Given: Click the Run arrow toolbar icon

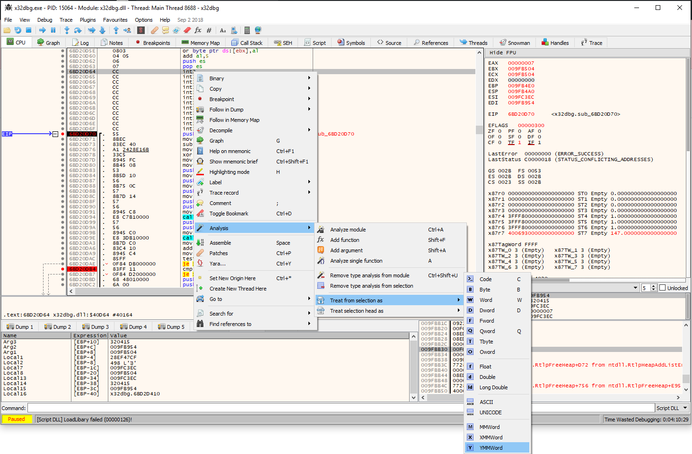Looking at the screenshot, I should coord(43,30).
